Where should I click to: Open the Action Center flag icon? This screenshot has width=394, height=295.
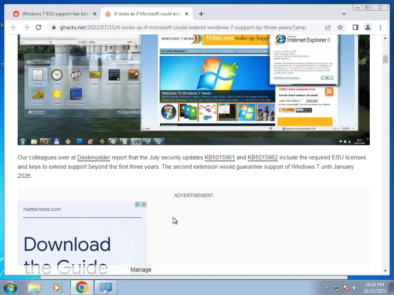tap(346, 288)
